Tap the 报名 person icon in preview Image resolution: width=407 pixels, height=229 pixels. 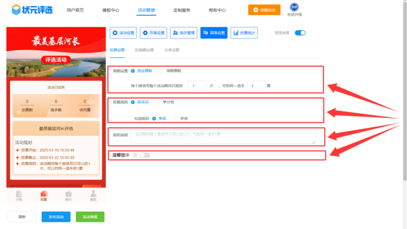(93, 194)
